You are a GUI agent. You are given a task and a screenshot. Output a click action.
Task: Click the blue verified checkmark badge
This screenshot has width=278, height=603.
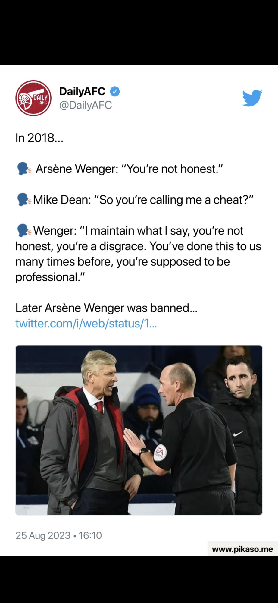click(x=115, y=91)
